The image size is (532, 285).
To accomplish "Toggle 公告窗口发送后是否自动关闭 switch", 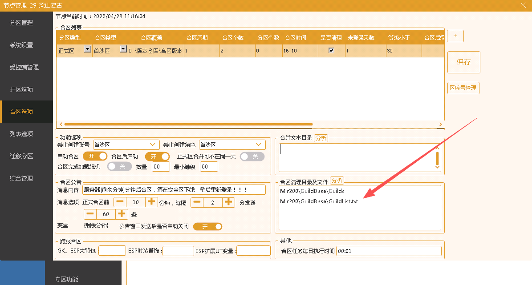I will pos(207,226).
